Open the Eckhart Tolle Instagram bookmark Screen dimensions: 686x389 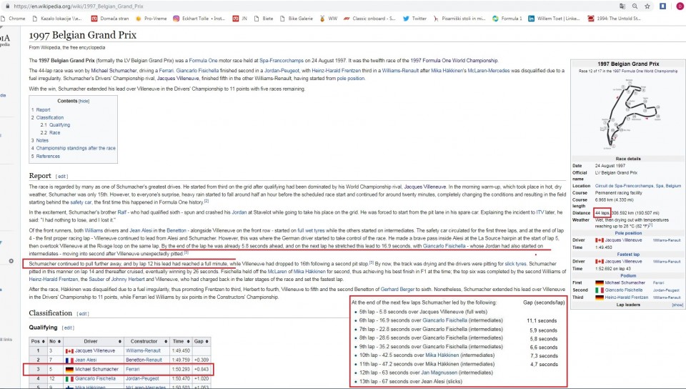click(x=199, y=19)
